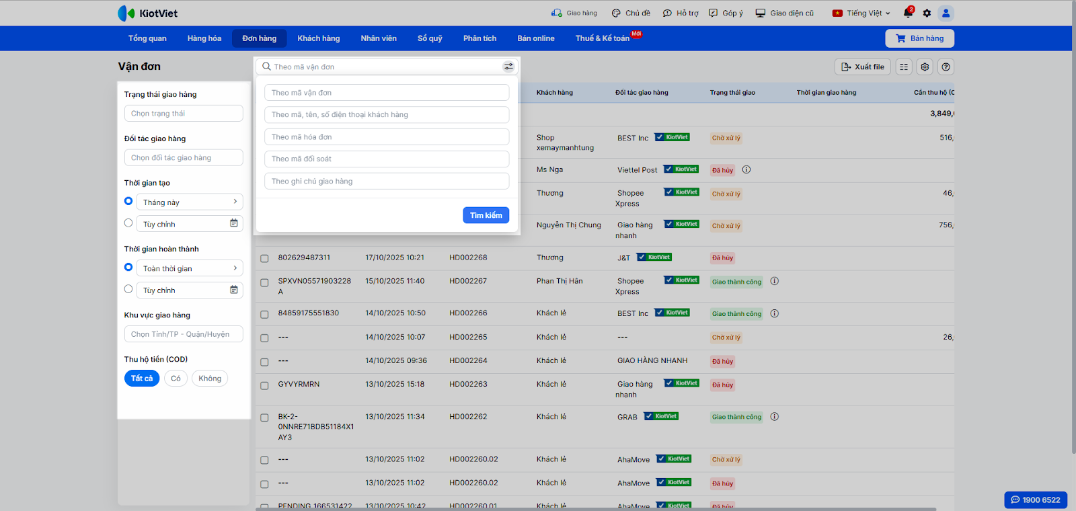Click the Theo mã hóa đơn field
Viewport: 1076px width, 511px height.
point(387,136)
